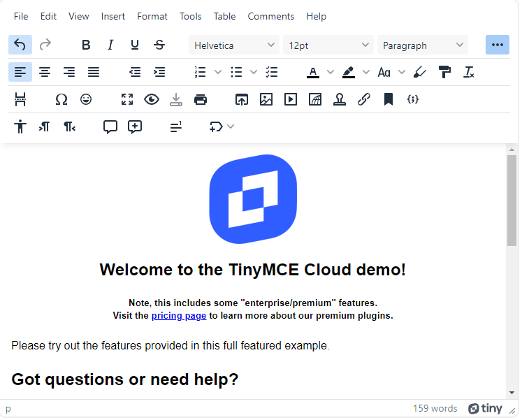The width and height of the screenshot is (522, 420).
Task: Set right-to-left text direction
Action: 69,126
